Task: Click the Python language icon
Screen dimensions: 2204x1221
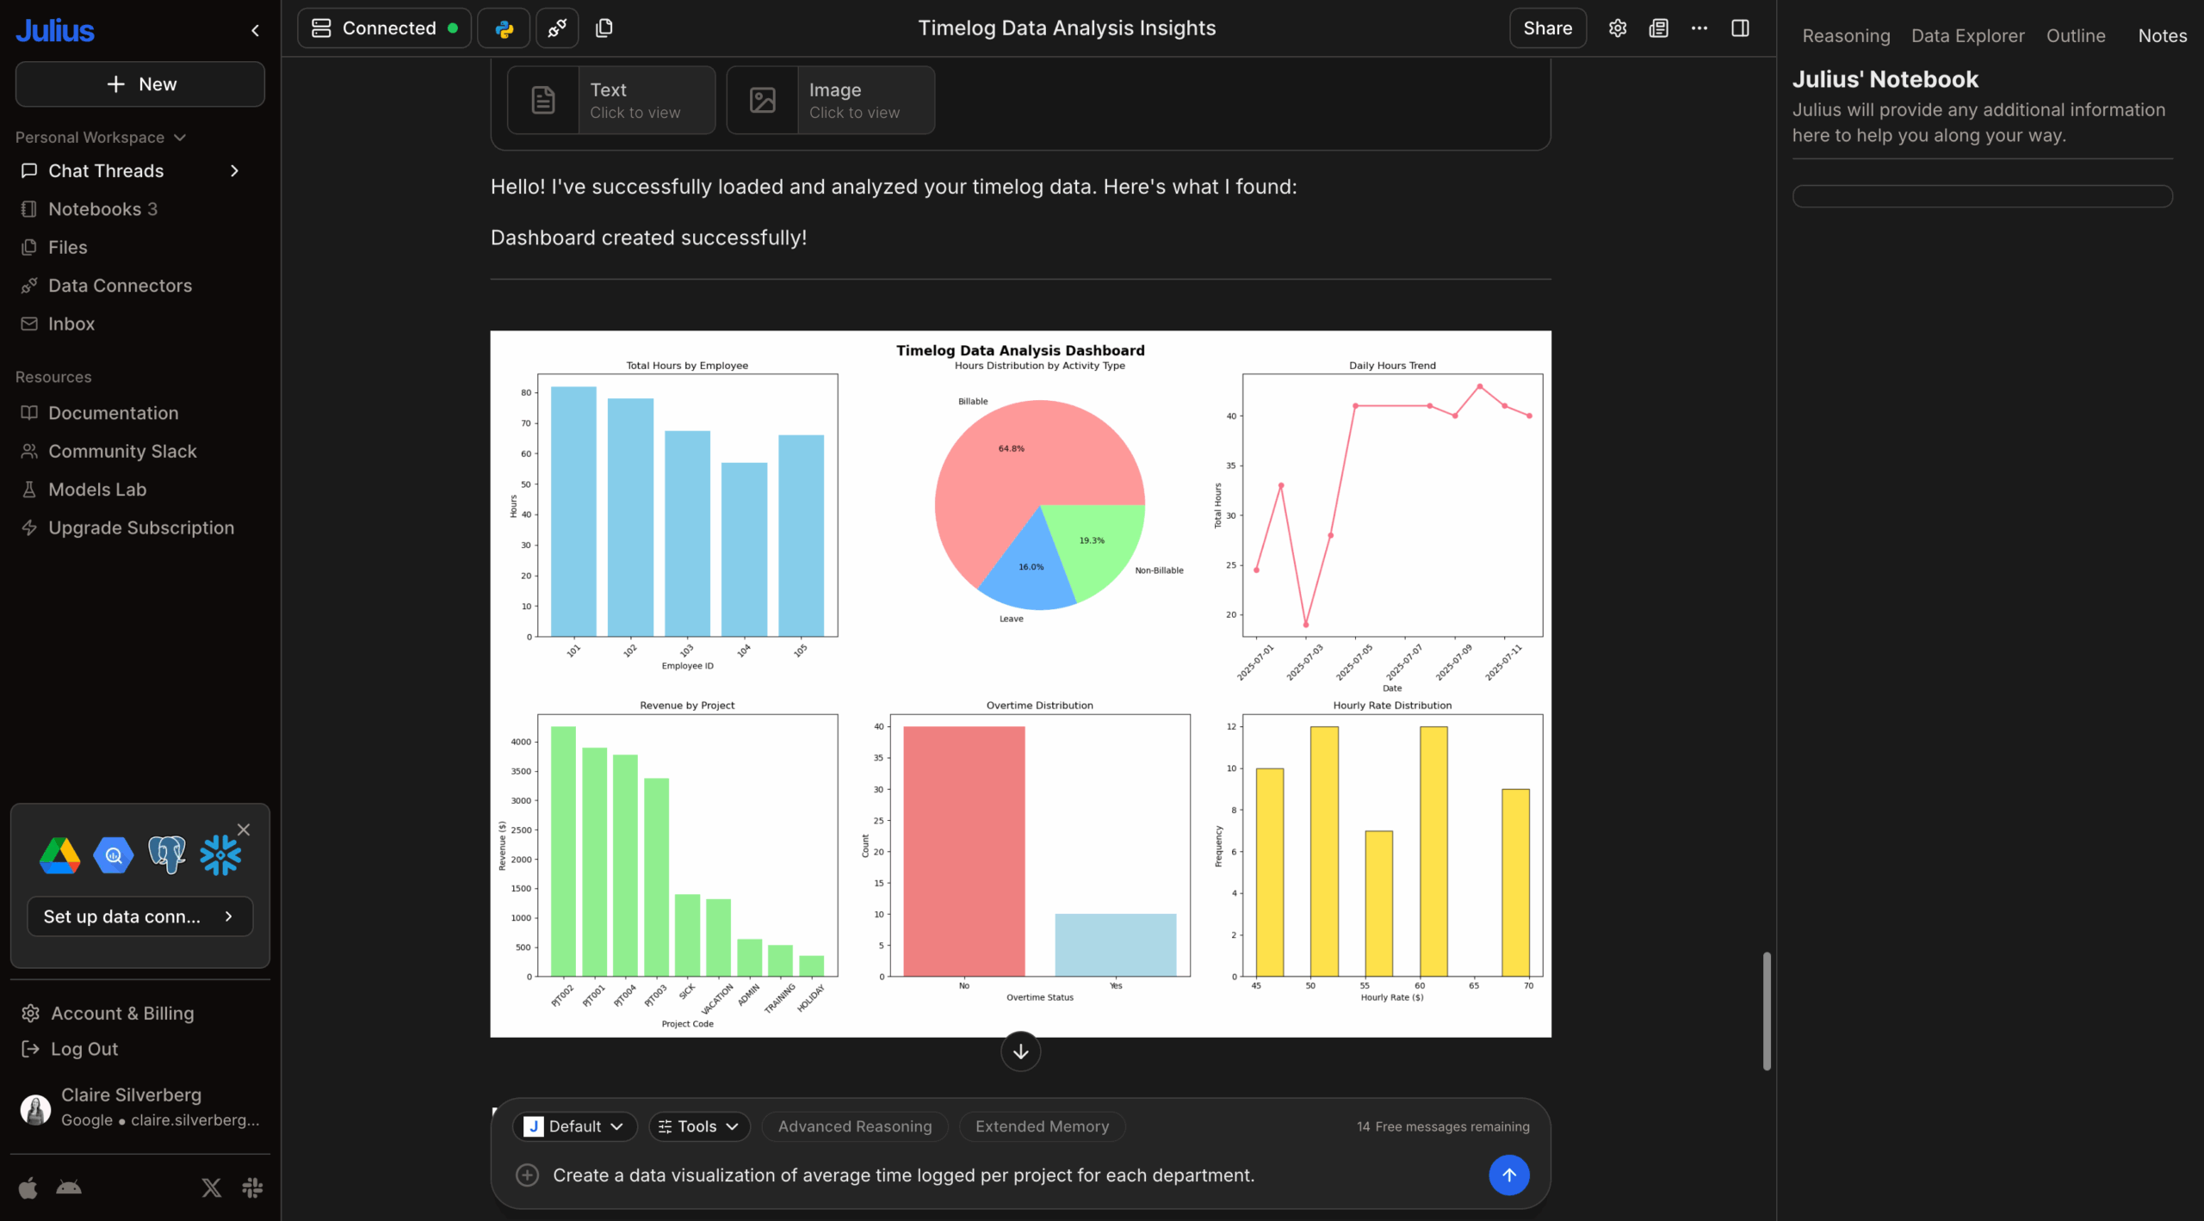Action: click(505, 28)
